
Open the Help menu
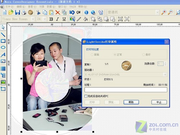(82, 7)
